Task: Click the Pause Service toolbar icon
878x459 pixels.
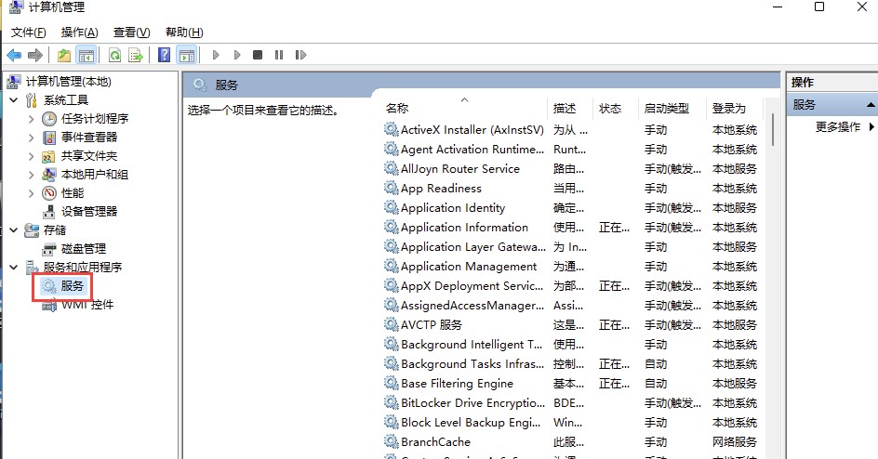Action: [x=279, y=55]
